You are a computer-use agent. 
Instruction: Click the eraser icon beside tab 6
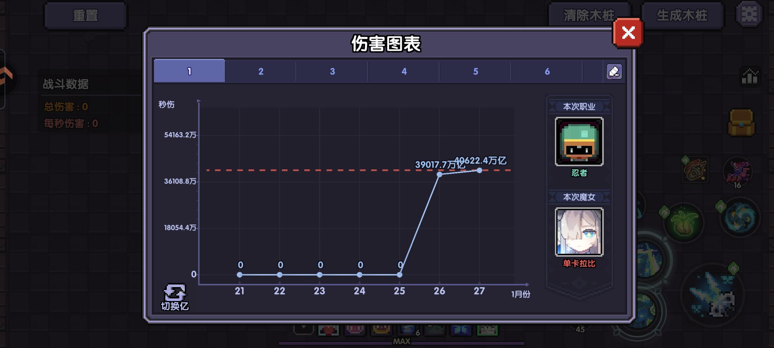pos(614,72)
